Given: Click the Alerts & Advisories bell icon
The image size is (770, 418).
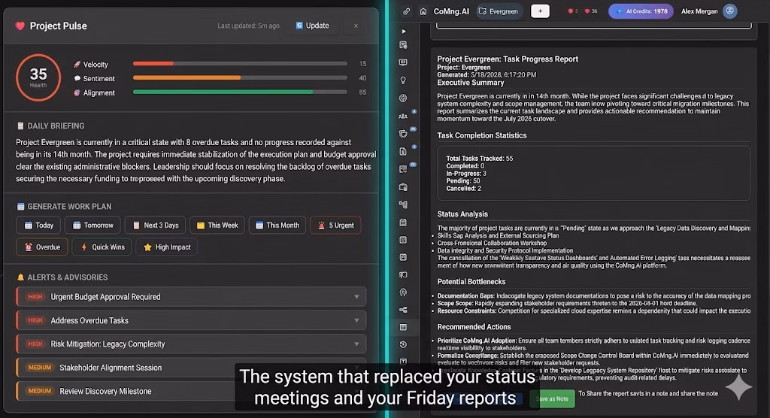Looking at the screenshot, I should [20, 277].
